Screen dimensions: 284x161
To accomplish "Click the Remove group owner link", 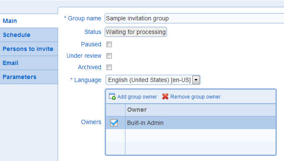I will tap(195, 97).
